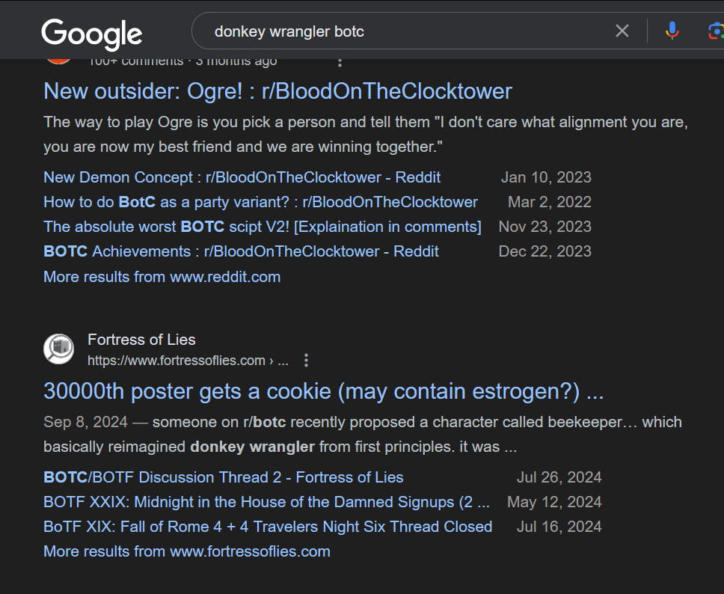Open 'BOTF XXIX: Midnight in the House' link

tap(266, 502)
